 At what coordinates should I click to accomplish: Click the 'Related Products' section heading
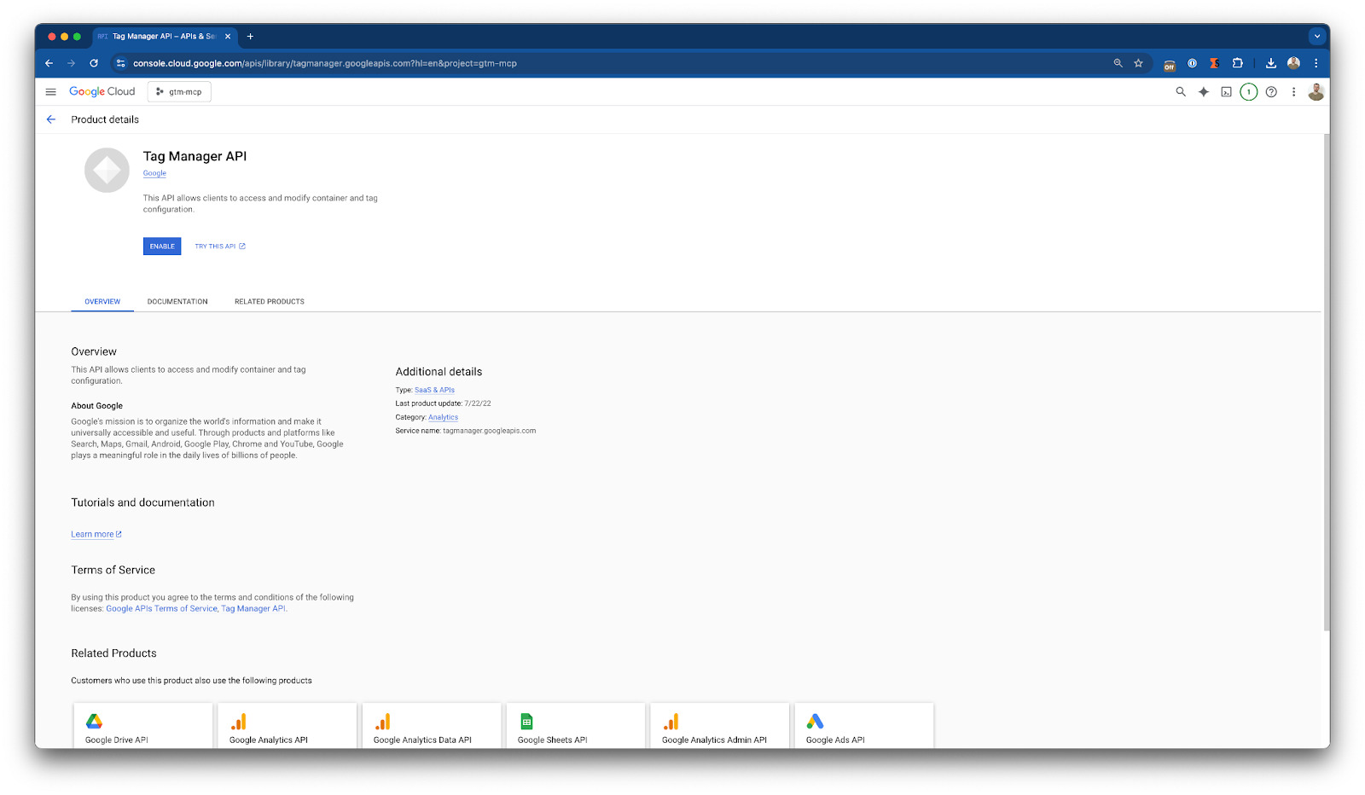click(x=113, y=653)
